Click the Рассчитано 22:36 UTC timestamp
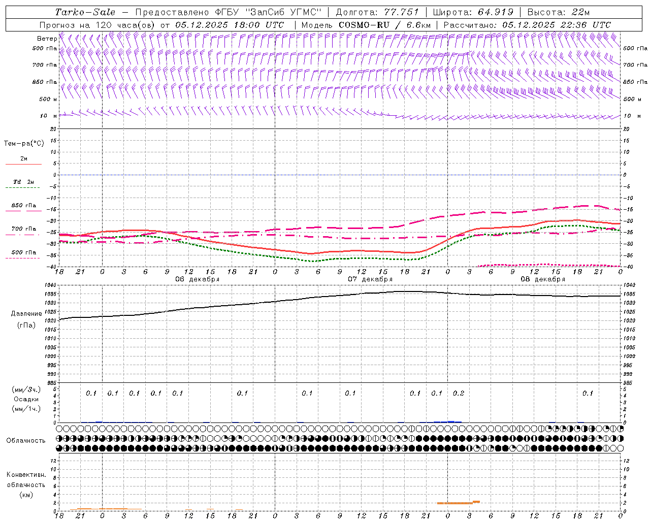 [x=527, y=25]
